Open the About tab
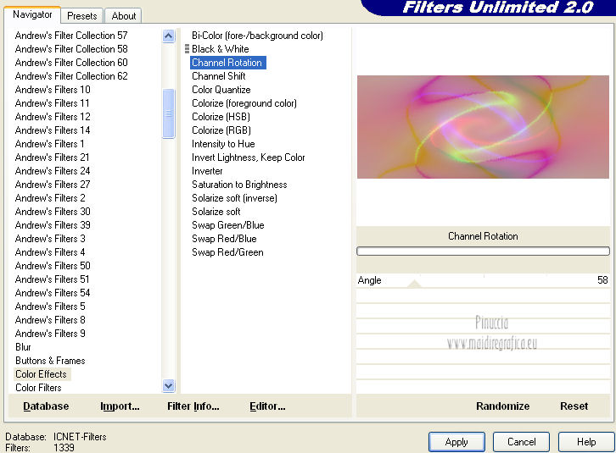The height and width of the screenshot is (453, 616). pyautogui.click(x=123, y=16)
